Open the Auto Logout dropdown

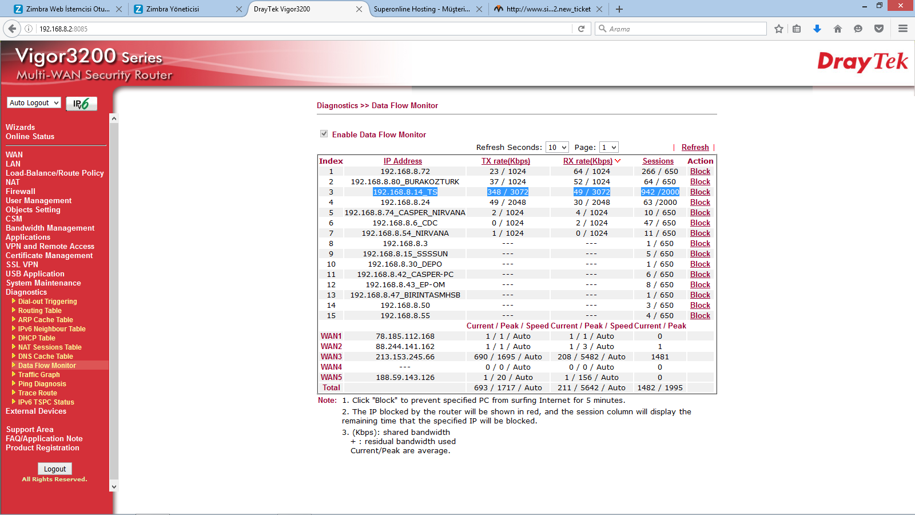pyautogui.click(x=34, y=103)
